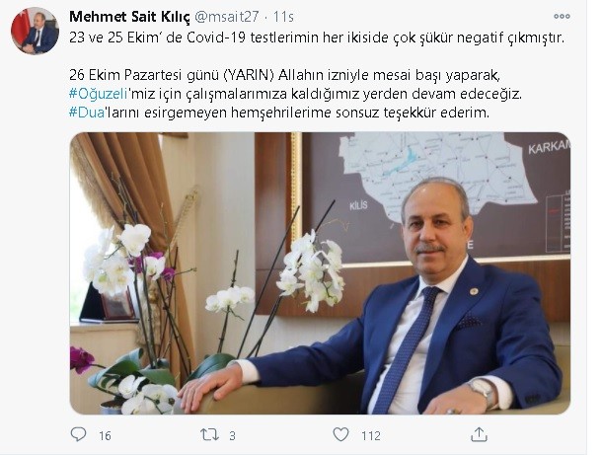Open the #Oğuzeli hashtag
This screenshot has width=602, height=455.
pos(99,94)
